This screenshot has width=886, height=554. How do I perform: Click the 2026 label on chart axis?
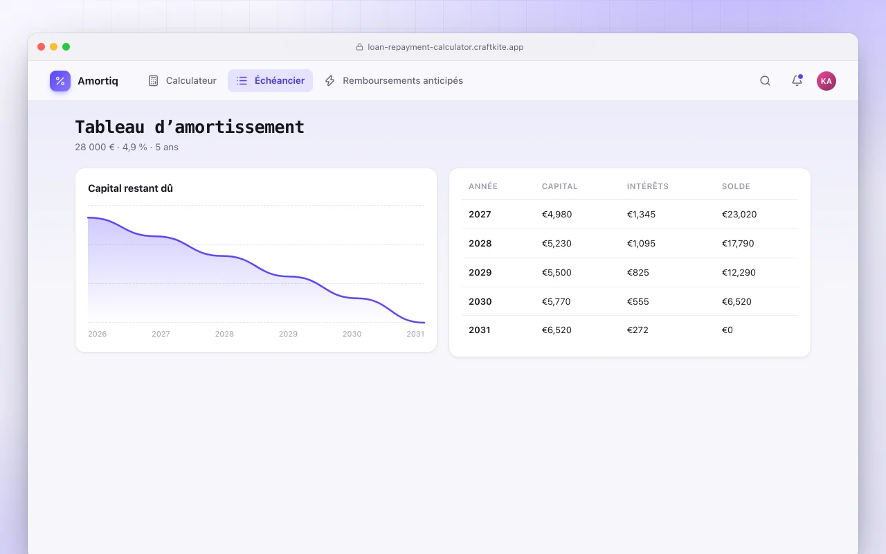98,334
